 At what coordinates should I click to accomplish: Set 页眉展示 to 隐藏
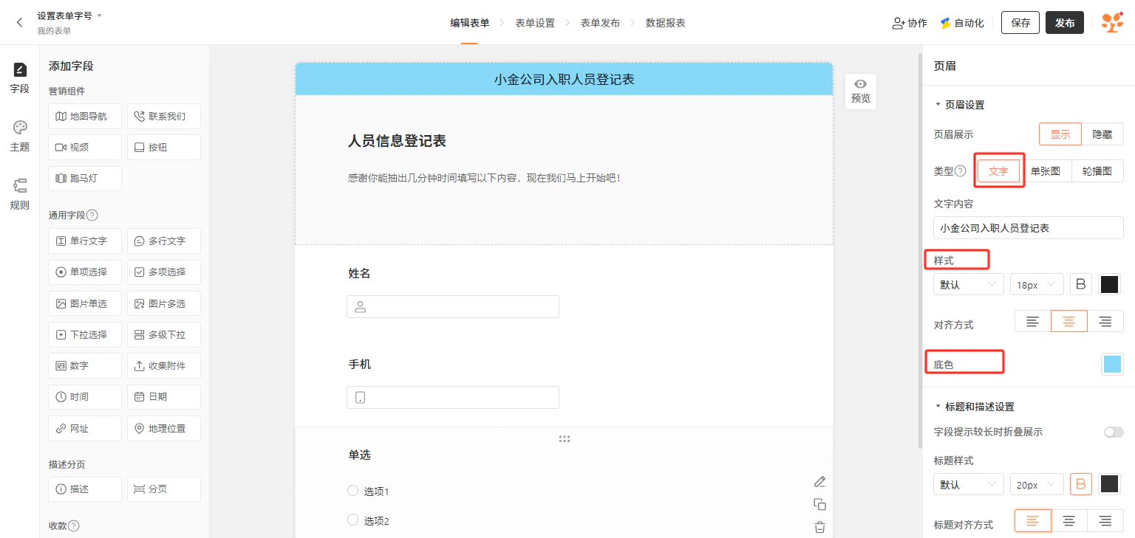[1102, 134]
